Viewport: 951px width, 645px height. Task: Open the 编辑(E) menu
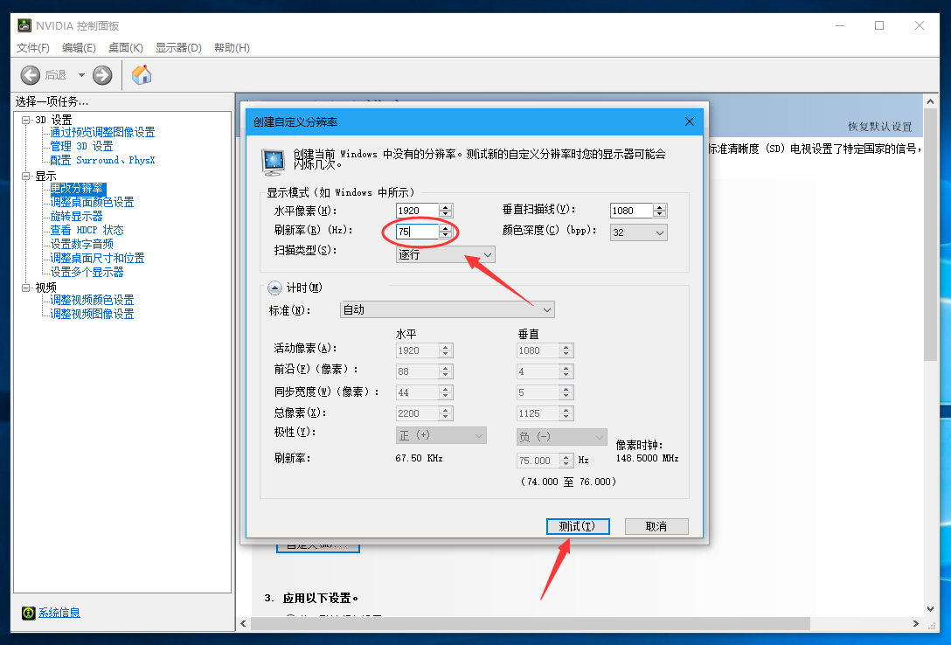(x=79, y=47)
